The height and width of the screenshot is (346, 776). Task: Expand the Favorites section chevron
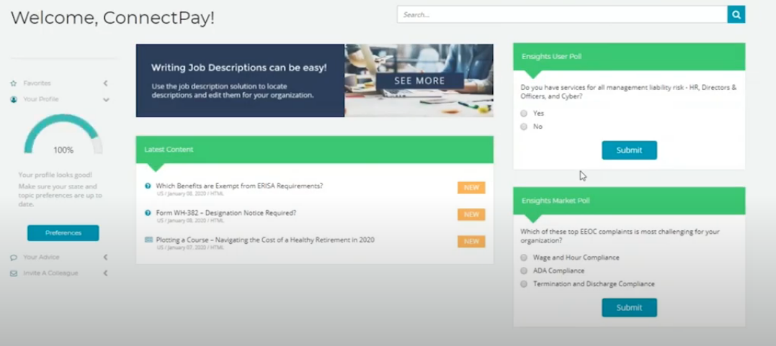105,83
